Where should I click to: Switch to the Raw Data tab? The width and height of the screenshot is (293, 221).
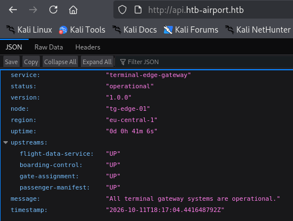click(x=49, y=47)
